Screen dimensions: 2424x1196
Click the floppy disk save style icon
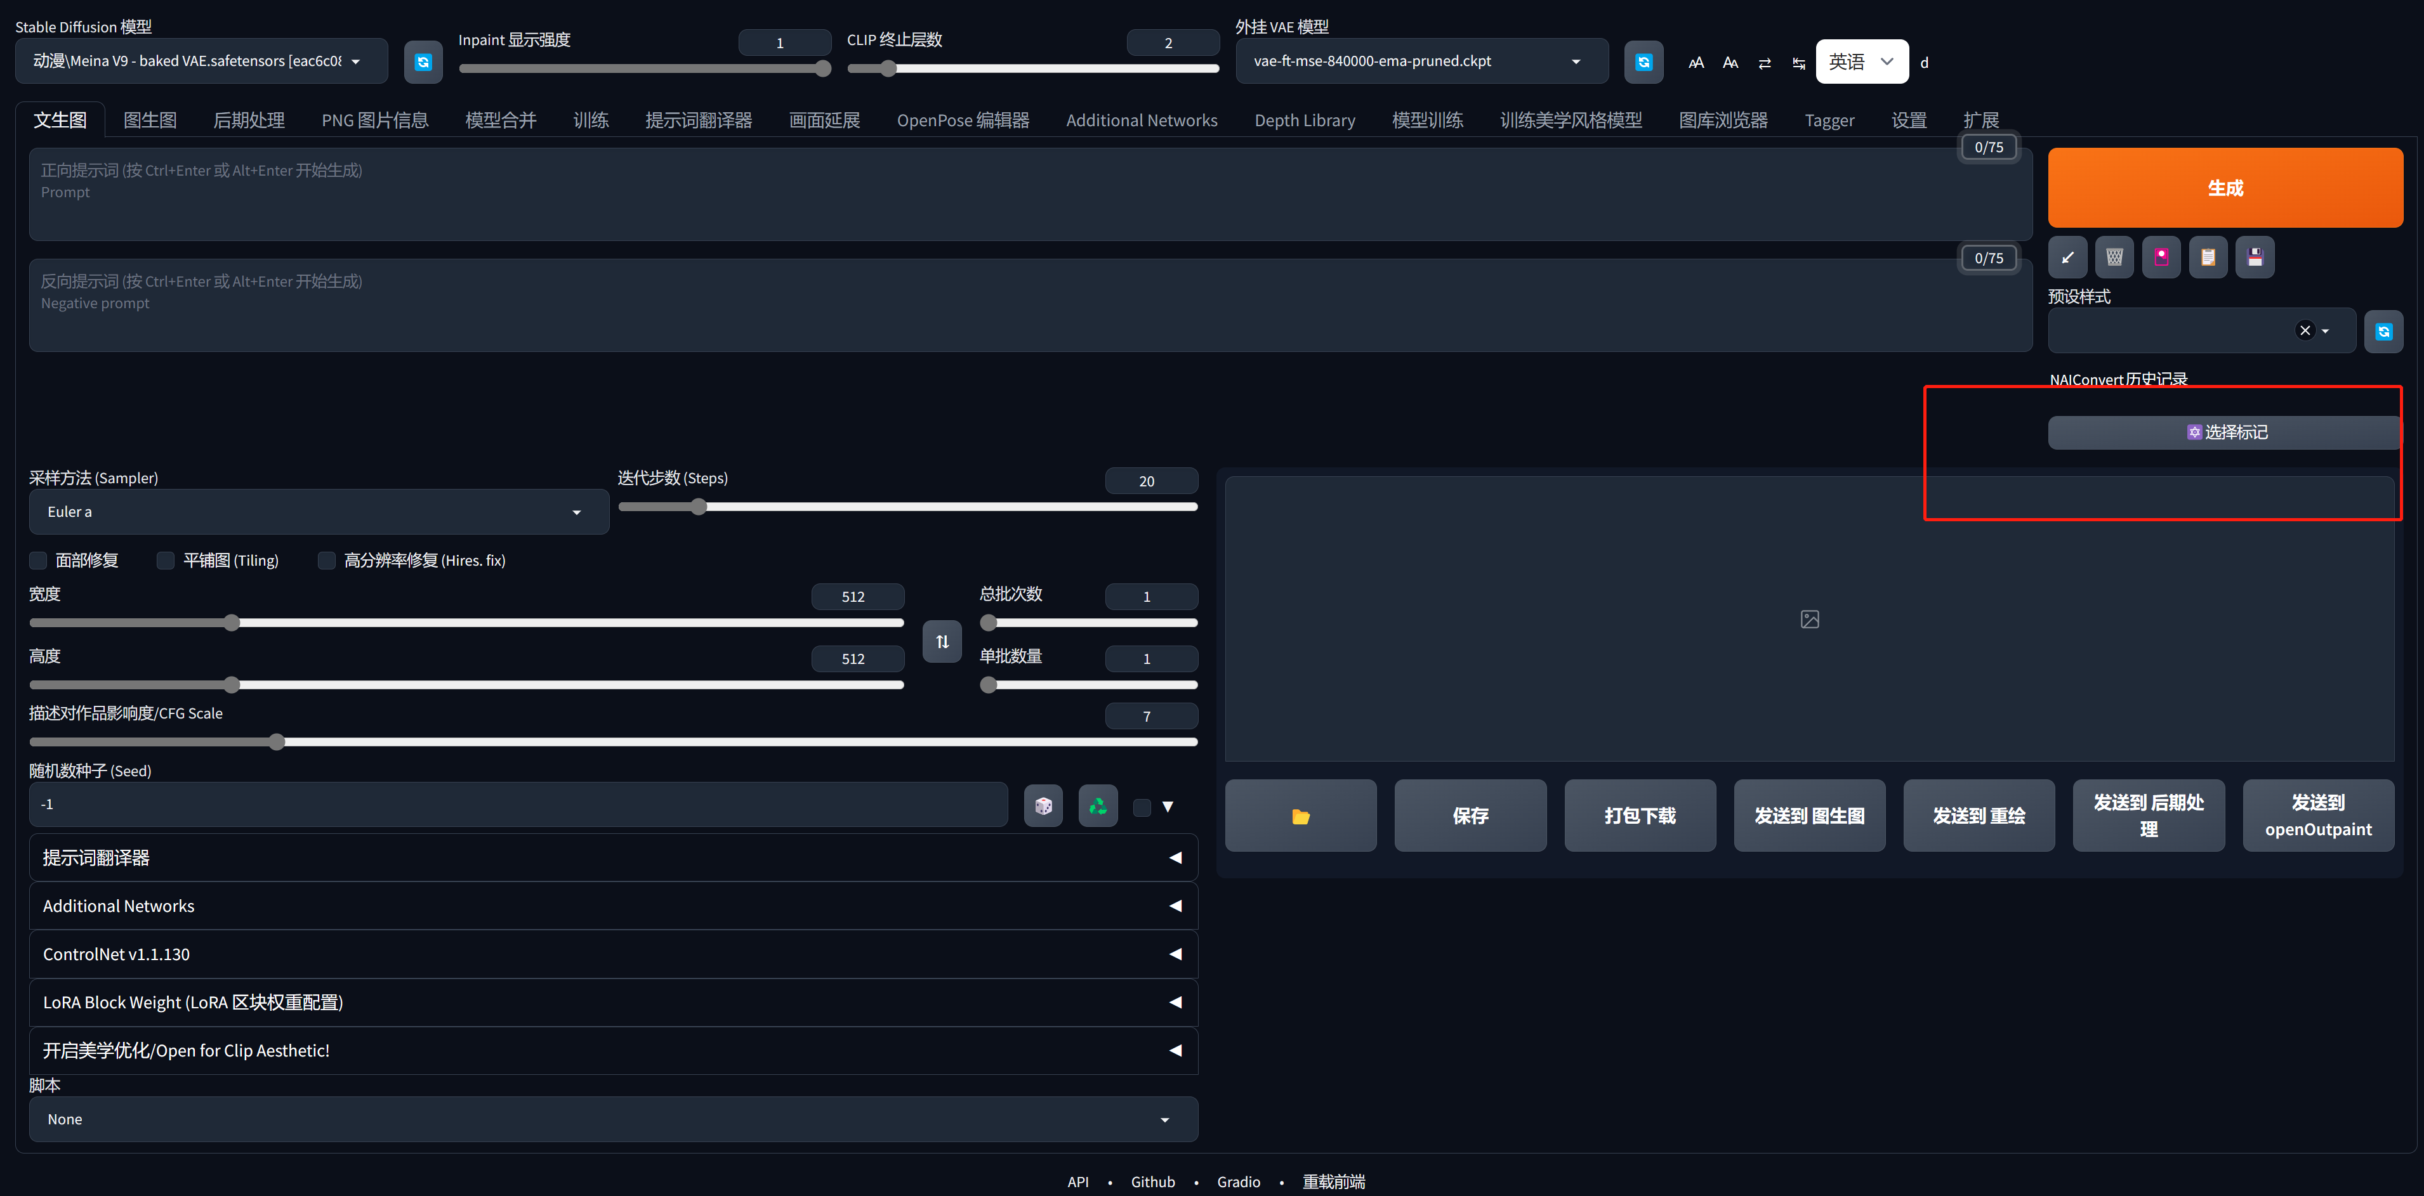2255,257
